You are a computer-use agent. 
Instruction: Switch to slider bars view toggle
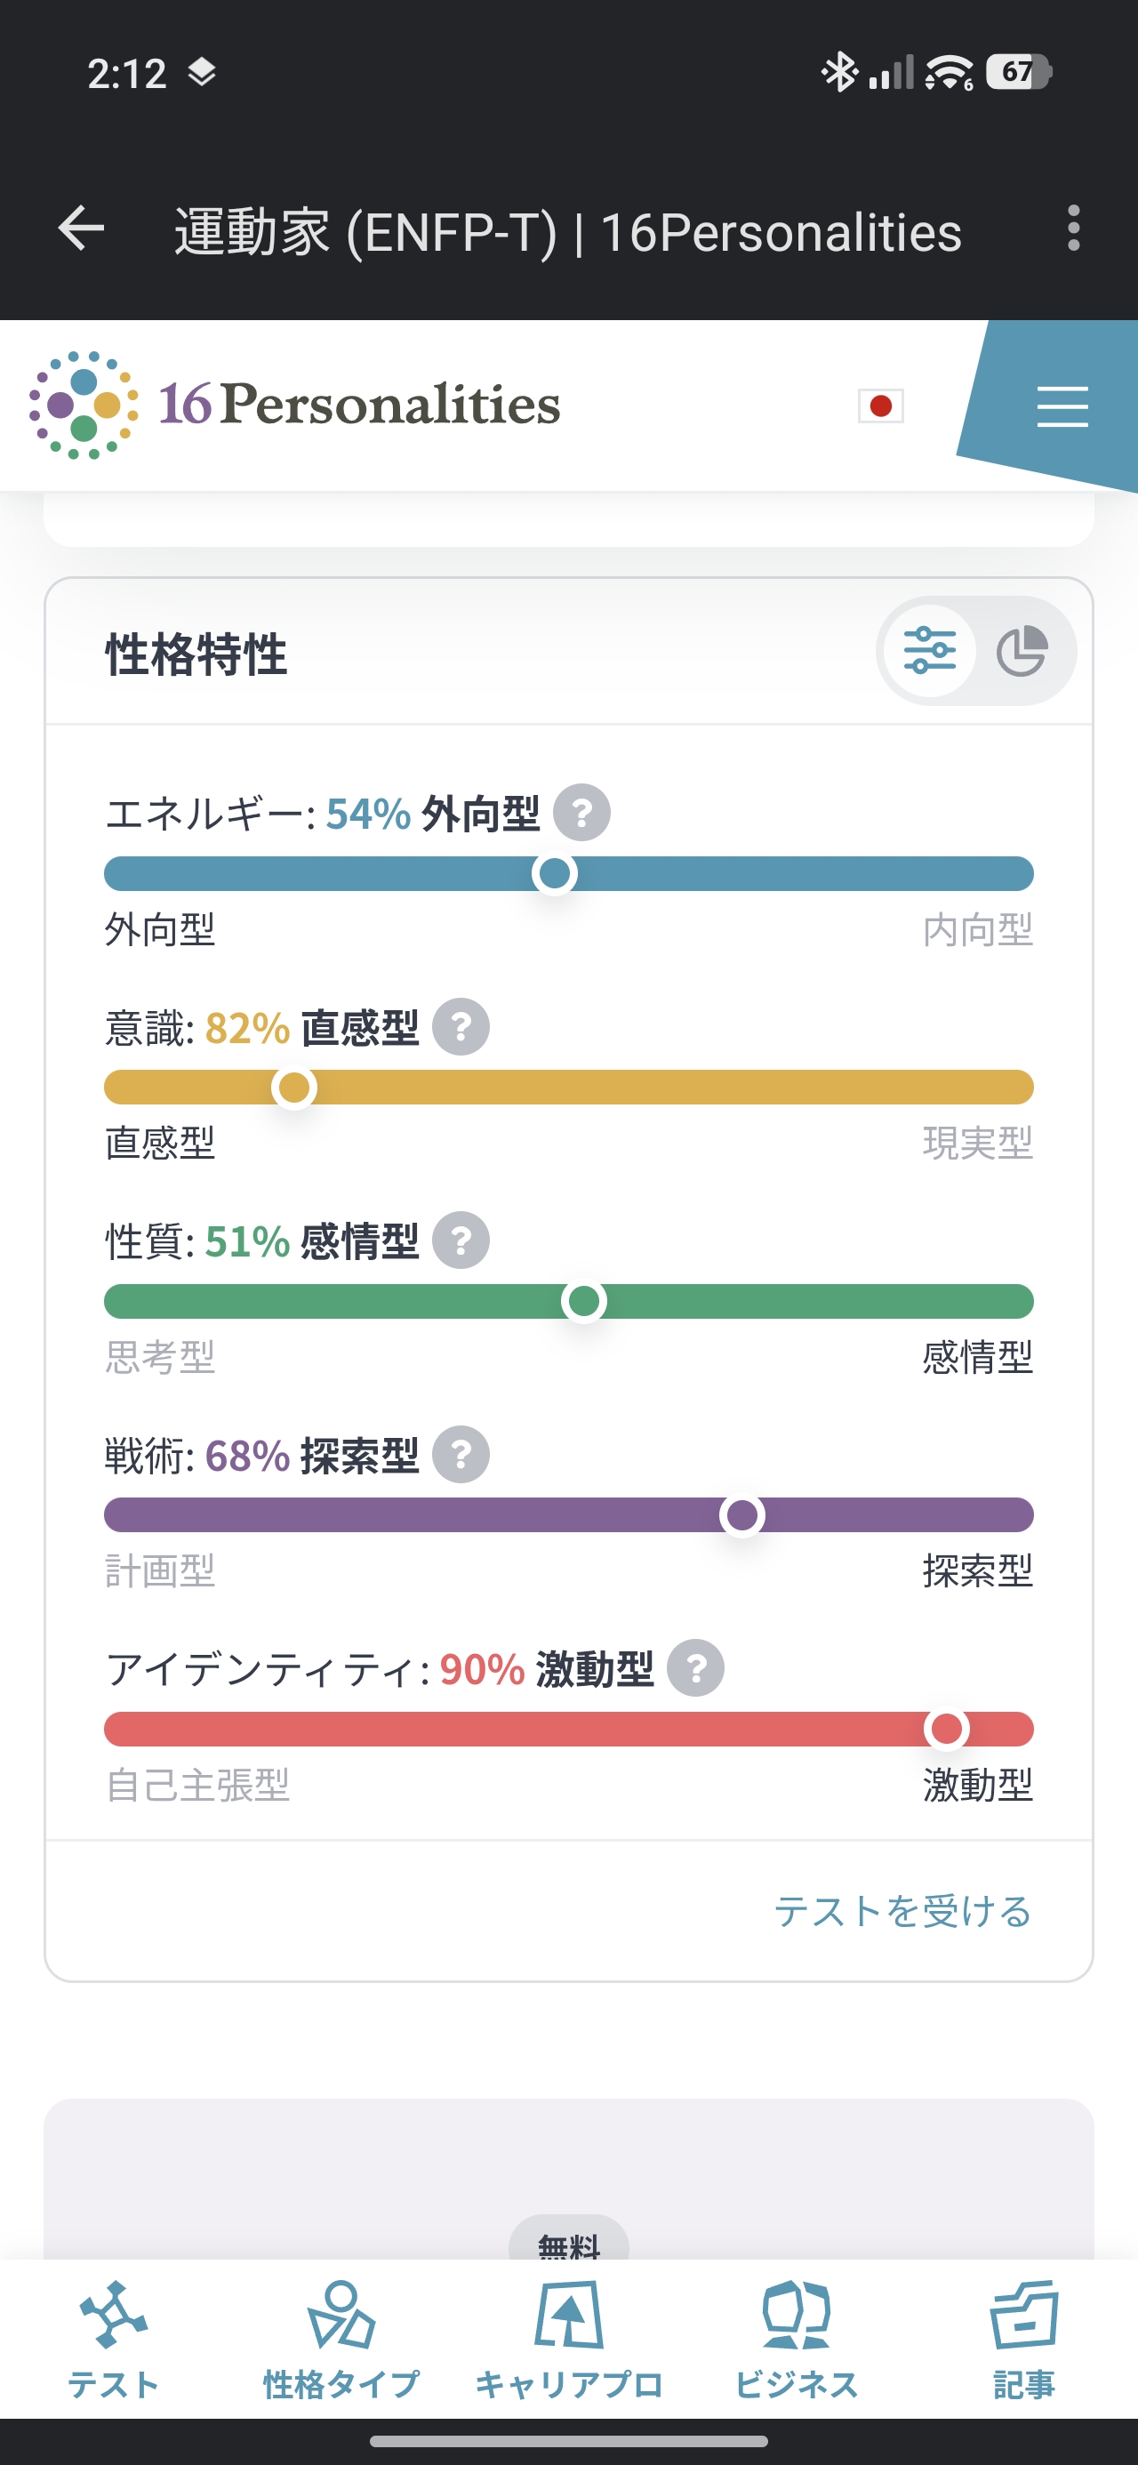pos(929,652)
